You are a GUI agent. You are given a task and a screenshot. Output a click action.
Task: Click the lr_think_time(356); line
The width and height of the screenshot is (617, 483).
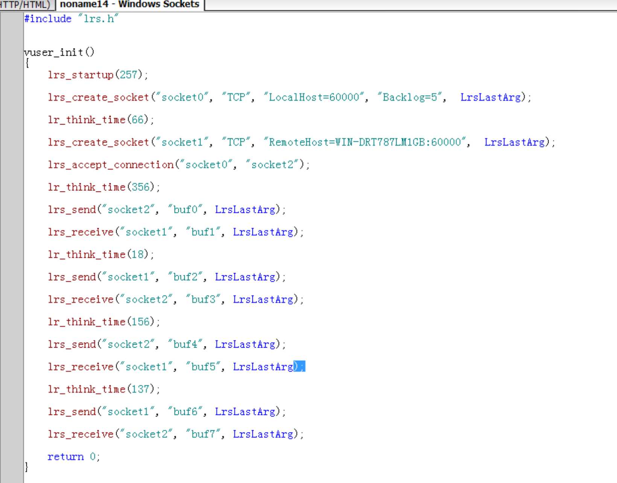[x=104, y=187]
